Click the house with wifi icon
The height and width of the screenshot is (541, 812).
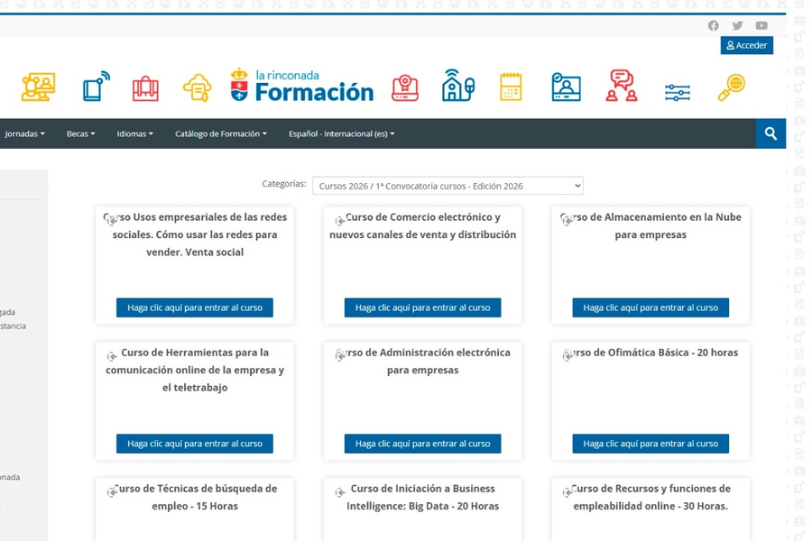click(458, 86)
